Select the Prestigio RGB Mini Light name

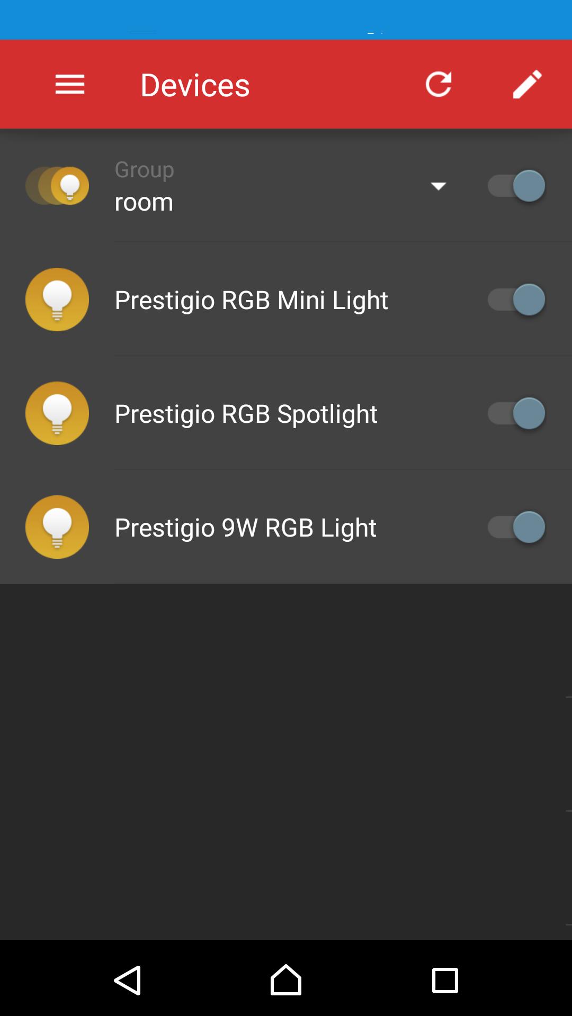pos(251,300)
